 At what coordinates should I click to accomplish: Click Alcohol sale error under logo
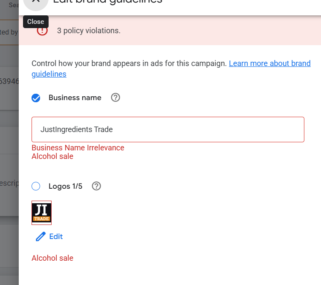pyautogui.click(x=52, y=258)
